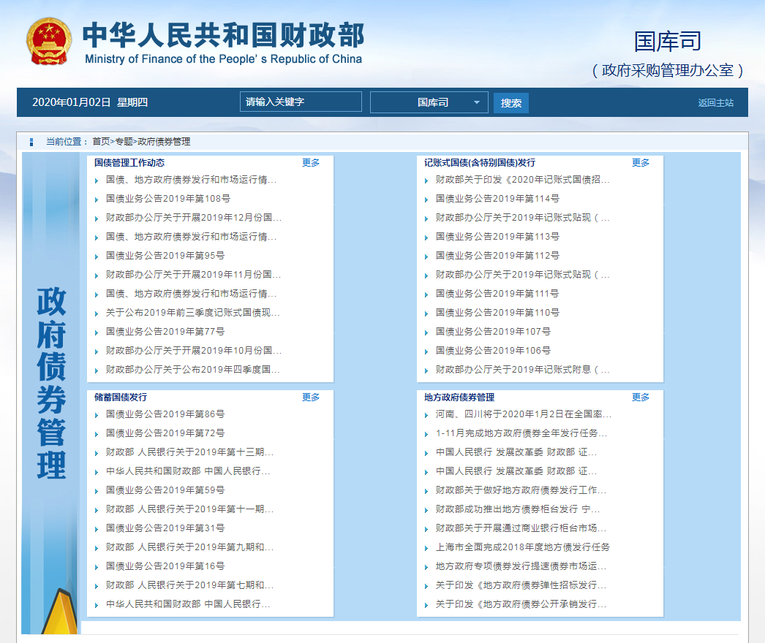Open 国债业务公告2019年第108号
This screenshot has height=643, width=765.
pyautogui.click(x=167, y=199)
